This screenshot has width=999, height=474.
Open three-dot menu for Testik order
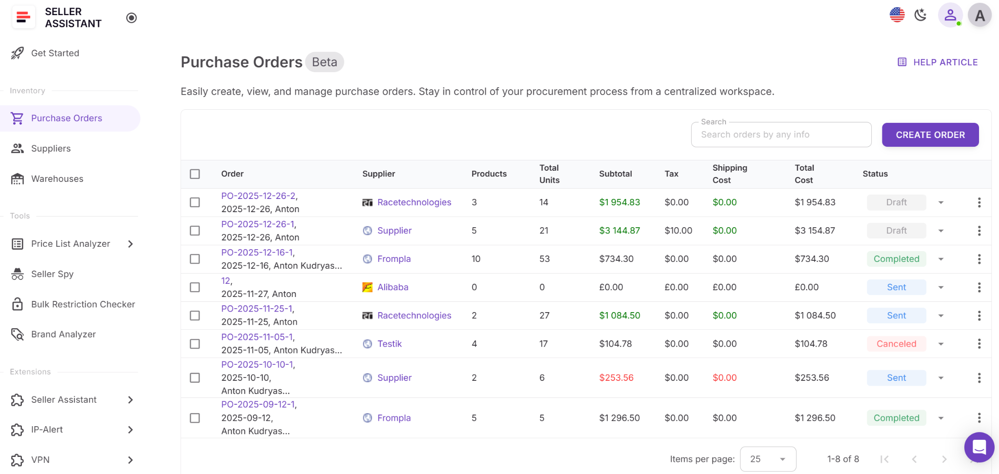pos(979,344)
